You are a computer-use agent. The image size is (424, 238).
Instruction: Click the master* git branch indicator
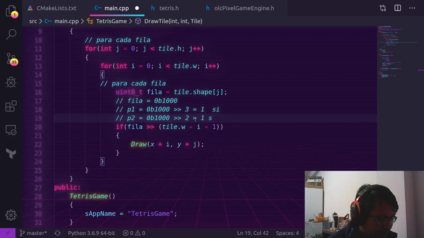(33, 233)
